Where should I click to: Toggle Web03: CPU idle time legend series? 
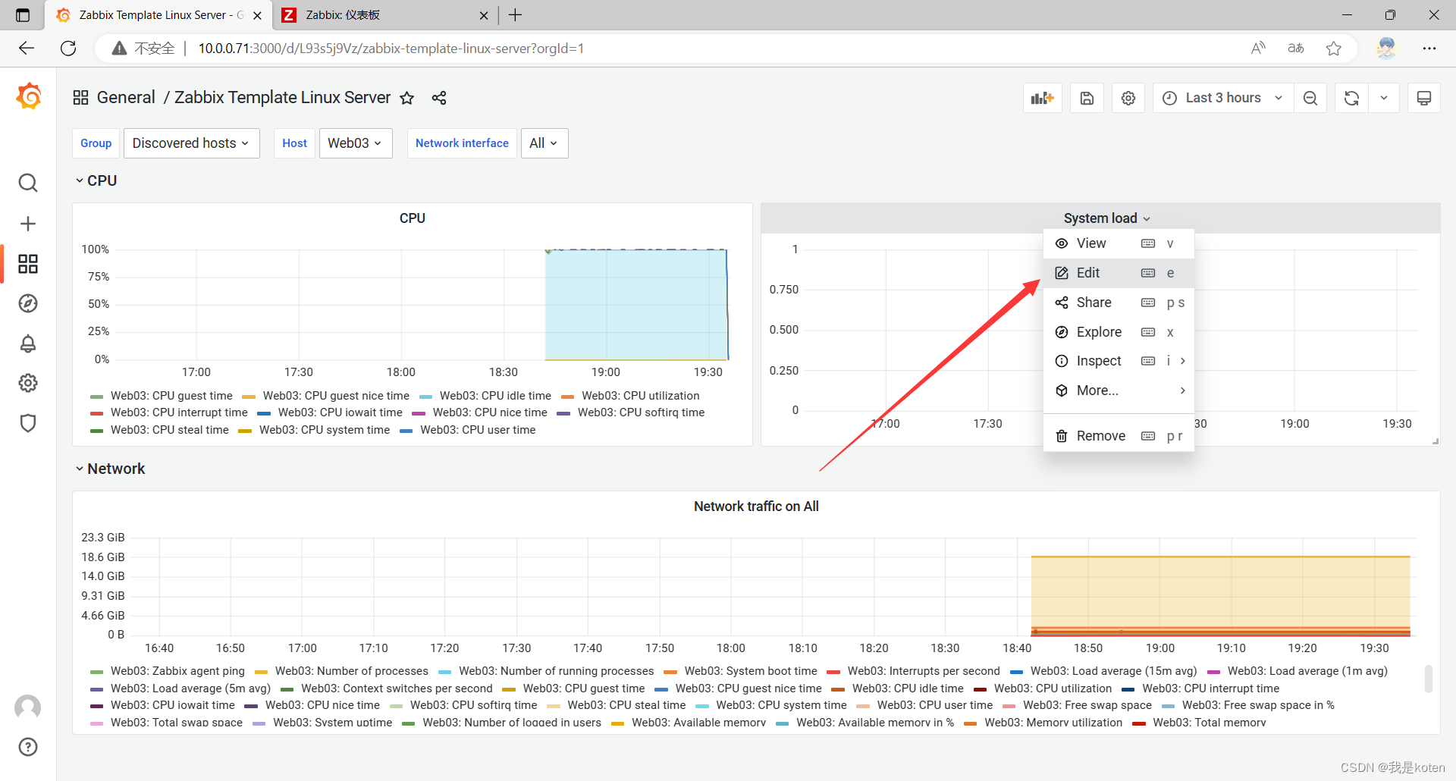(495, 396)
